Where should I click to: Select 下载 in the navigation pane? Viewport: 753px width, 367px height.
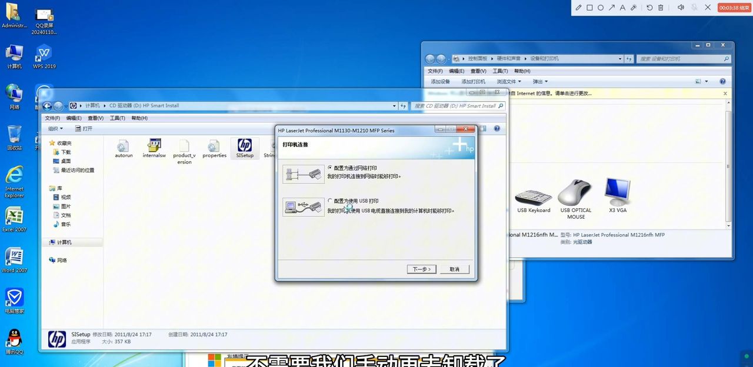coord(66,152)
